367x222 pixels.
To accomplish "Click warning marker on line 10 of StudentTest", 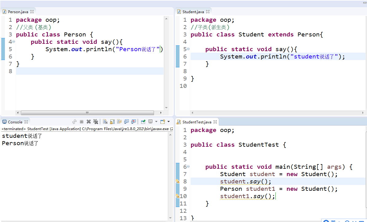I will (x=178, y=196).
